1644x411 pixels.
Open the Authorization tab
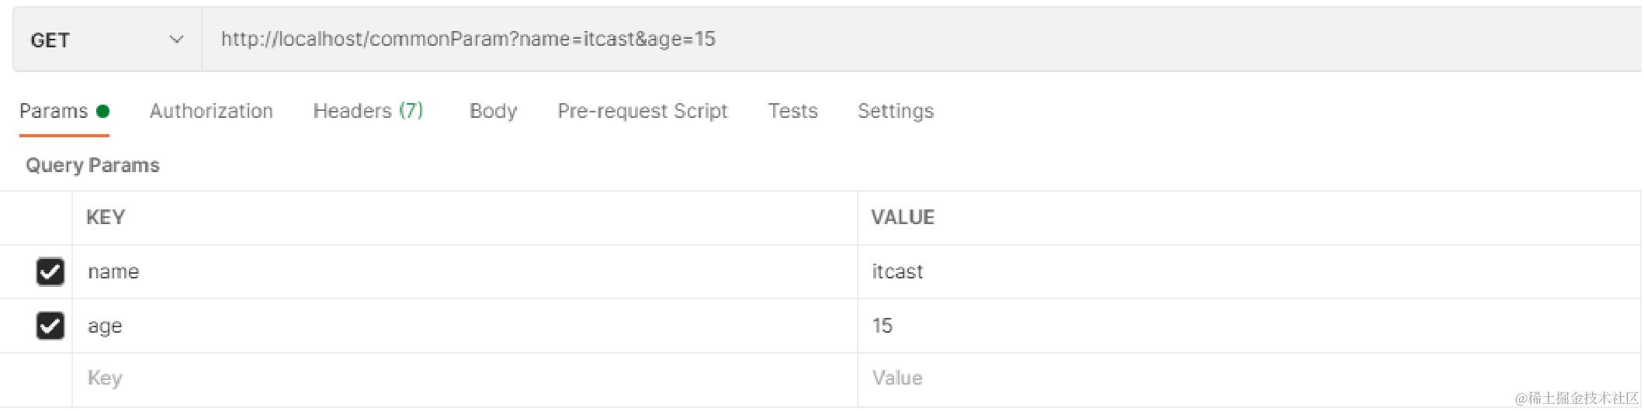(x=211, y=112)
